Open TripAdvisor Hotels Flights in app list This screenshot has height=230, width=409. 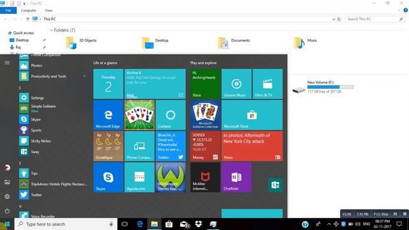(52, 184)
